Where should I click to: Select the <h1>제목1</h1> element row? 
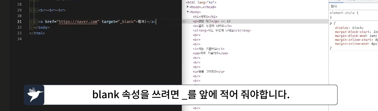click(205, 17)
